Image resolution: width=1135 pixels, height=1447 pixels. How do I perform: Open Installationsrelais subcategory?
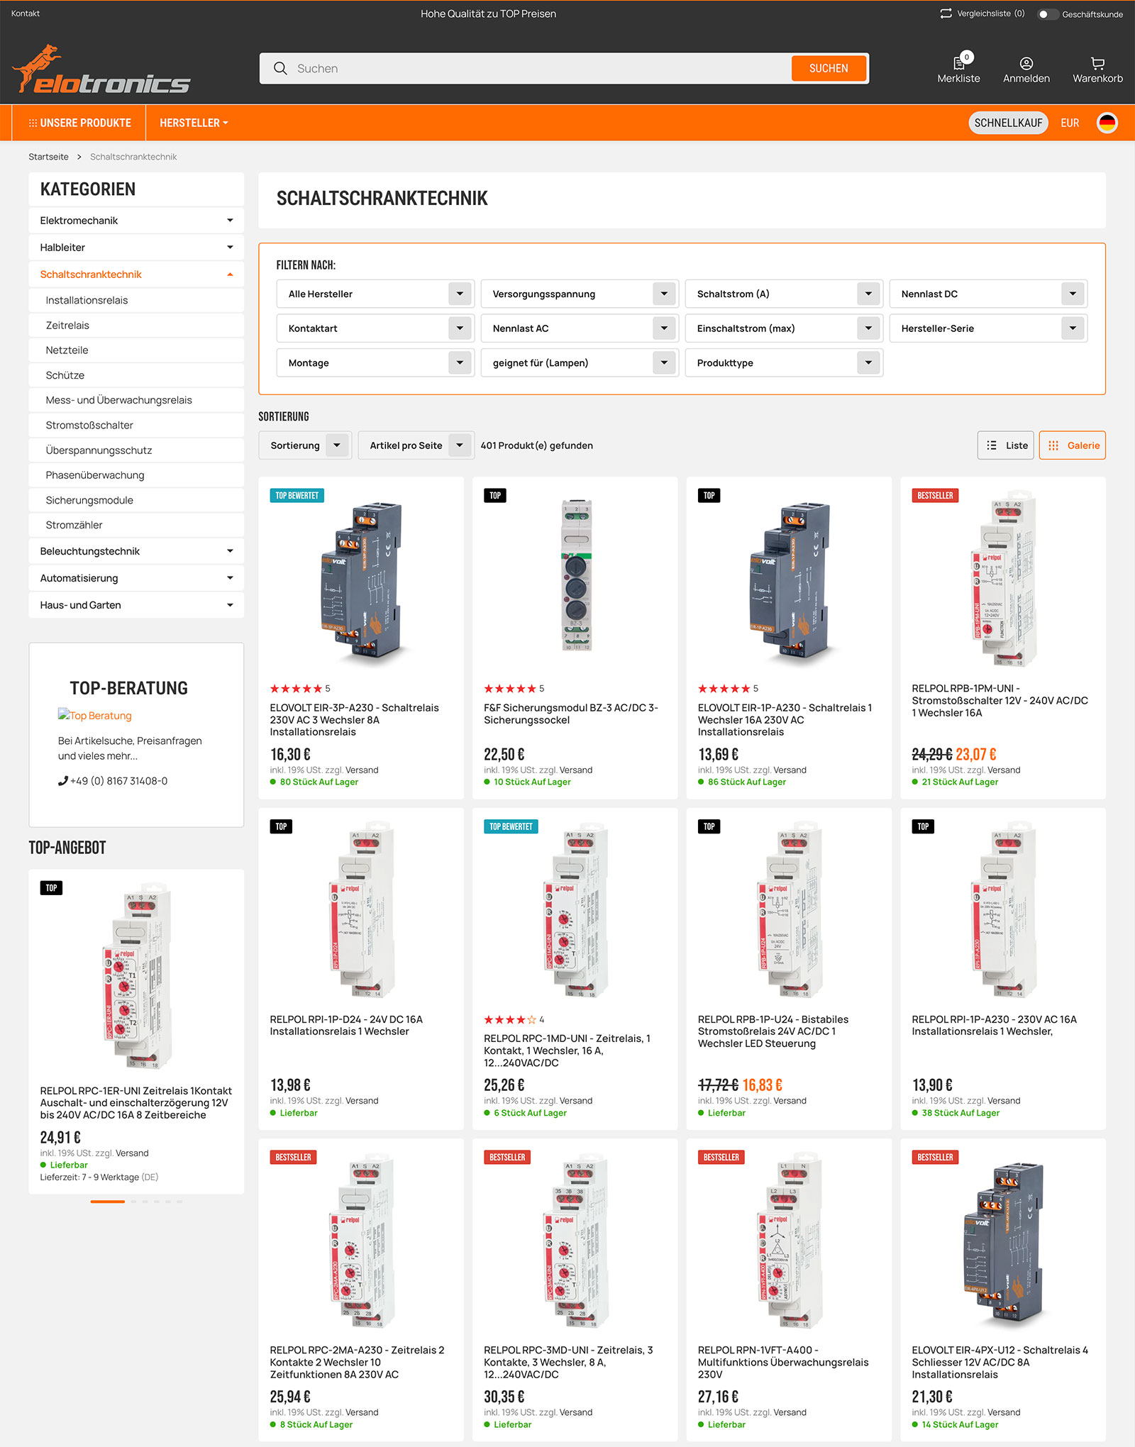click(x=136, y=300)
